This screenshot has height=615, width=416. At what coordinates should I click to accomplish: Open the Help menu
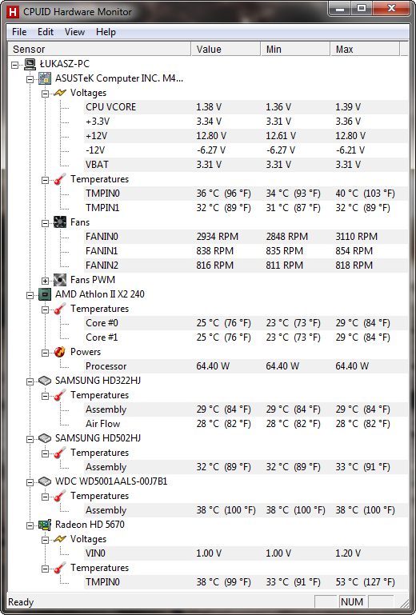point(106,32)
